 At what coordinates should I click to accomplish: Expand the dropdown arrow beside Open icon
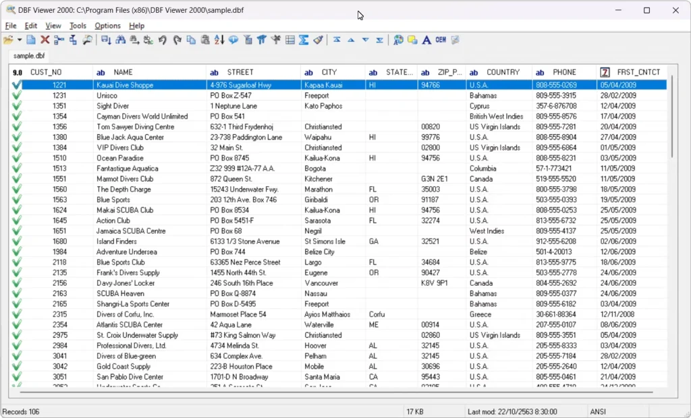pyautogui.click(x=20, y=40)
